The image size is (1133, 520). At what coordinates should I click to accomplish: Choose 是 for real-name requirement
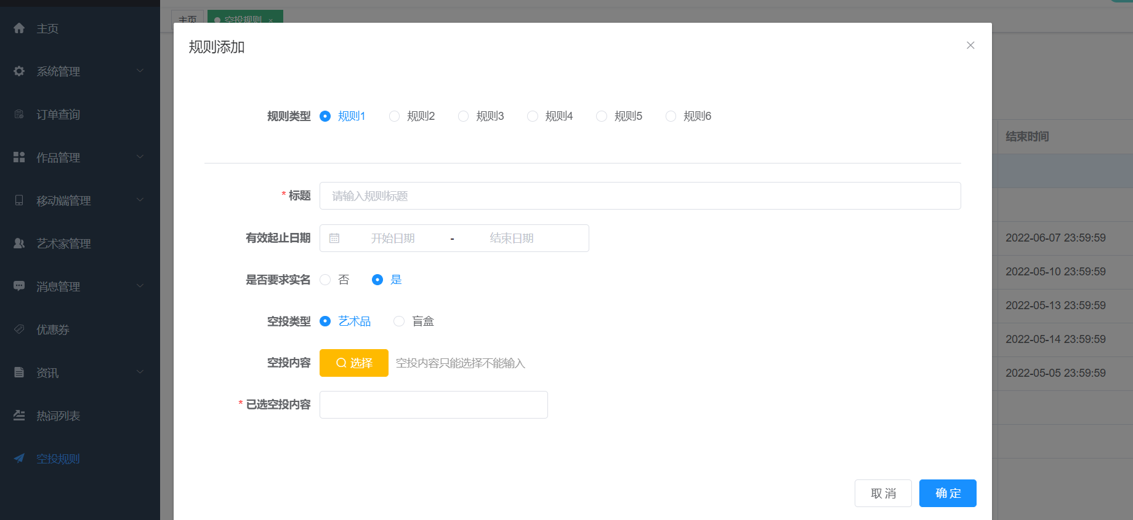pyautogui.click(x=377, y=280)
